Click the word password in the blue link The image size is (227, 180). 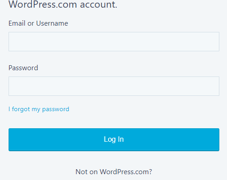(x=56, y=109)
